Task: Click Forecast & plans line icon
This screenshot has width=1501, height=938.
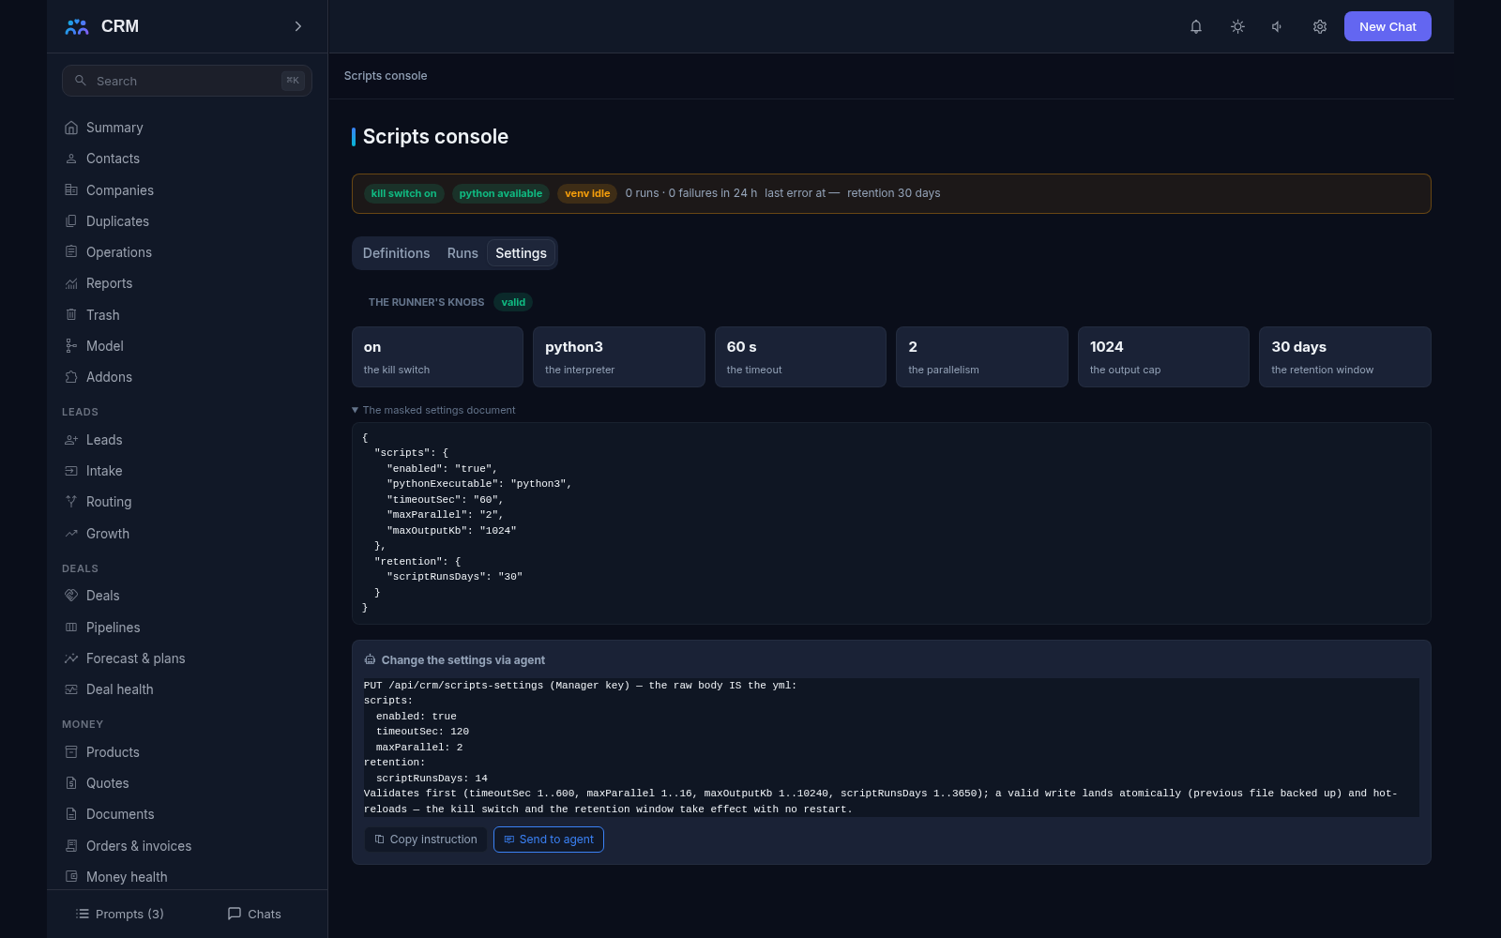Action: [x=71, y=658]
